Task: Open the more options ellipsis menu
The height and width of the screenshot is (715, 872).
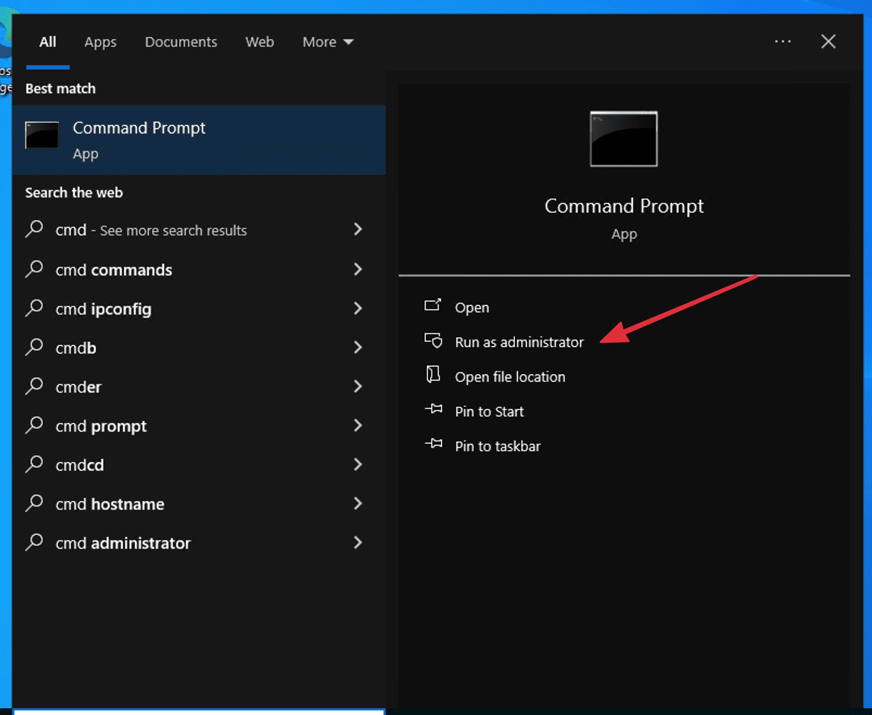Action: (782, 42)
